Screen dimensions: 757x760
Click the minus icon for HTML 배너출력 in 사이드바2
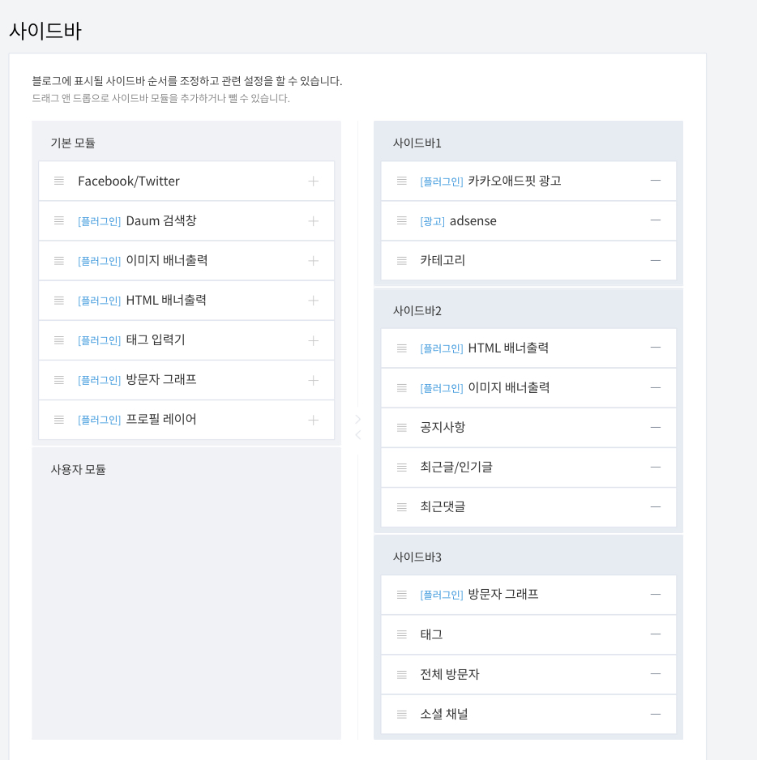[x=656, y=348]
